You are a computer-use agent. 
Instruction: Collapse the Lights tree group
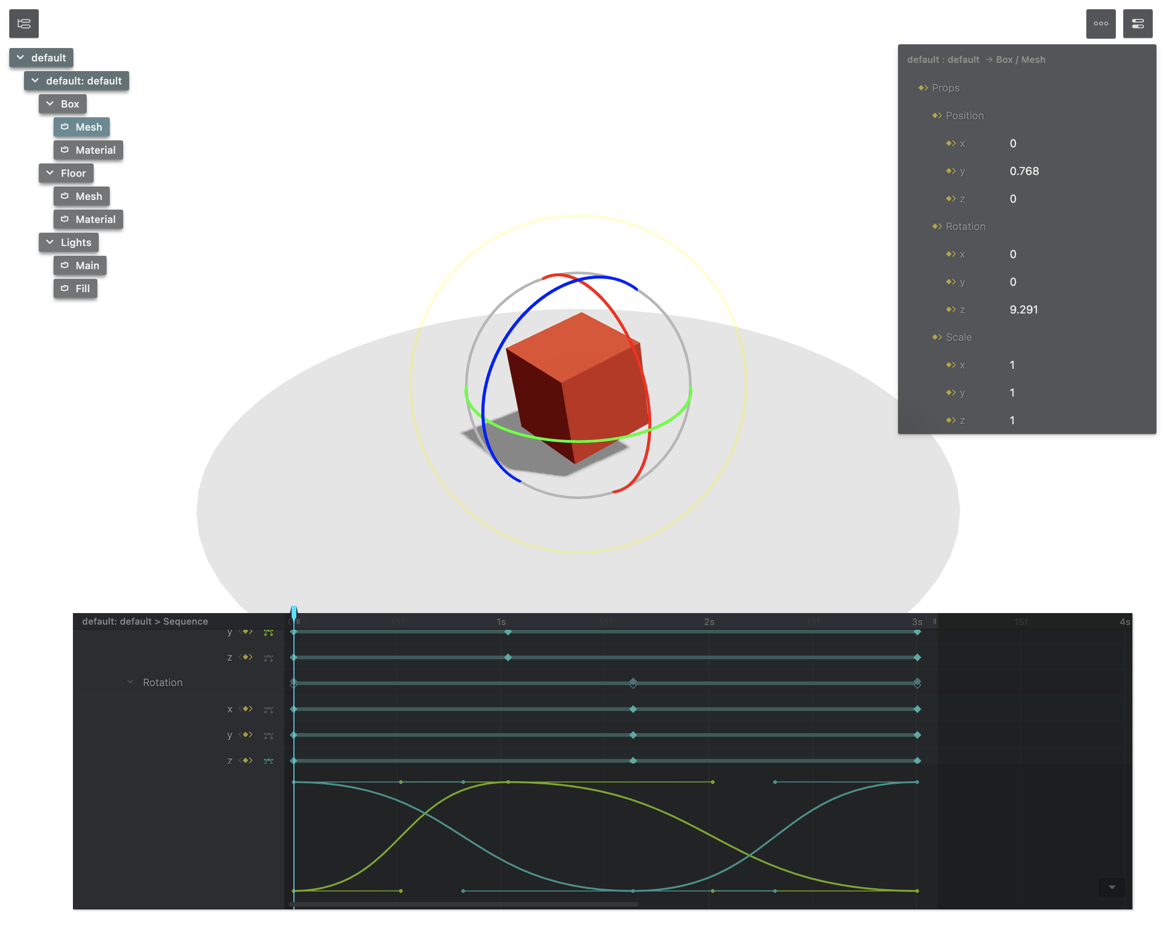pos(50,242)
